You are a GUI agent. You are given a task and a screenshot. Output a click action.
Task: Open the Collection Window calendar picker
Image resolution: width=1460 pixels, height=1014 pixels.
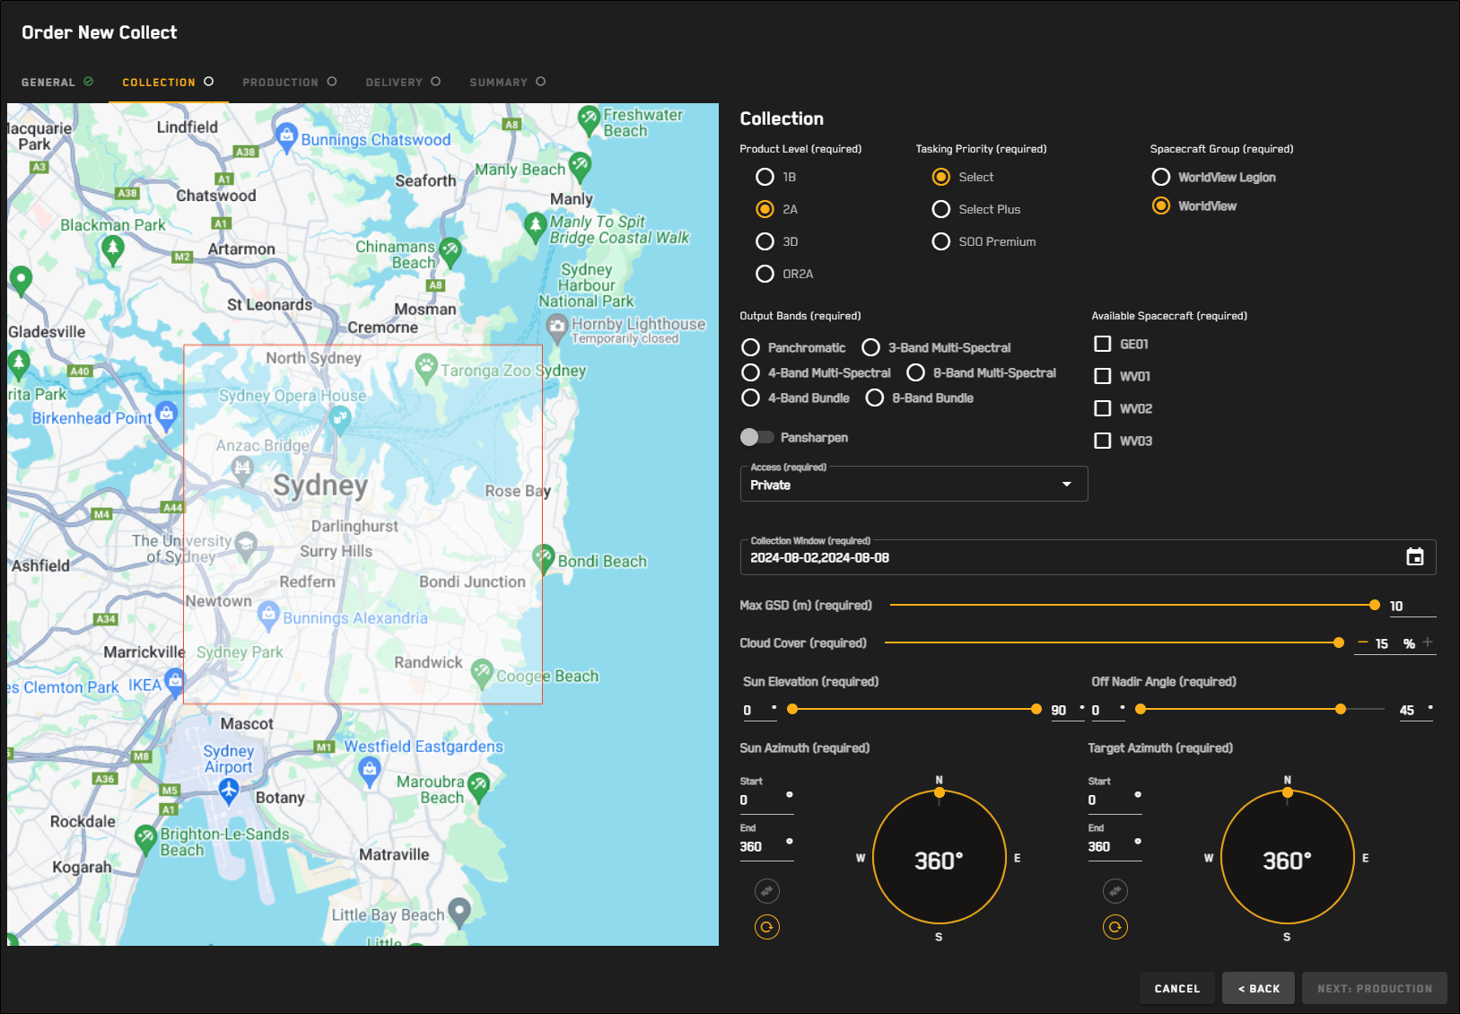point(1414,557)
